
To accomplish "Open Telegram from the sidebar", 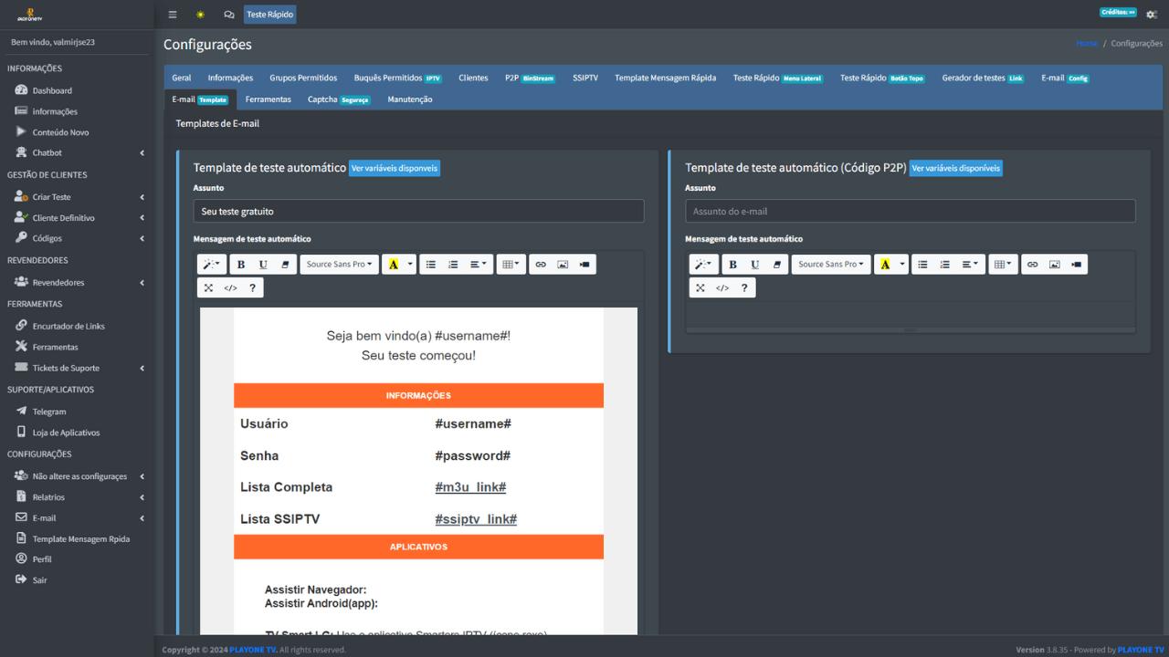I will [49, 412].
